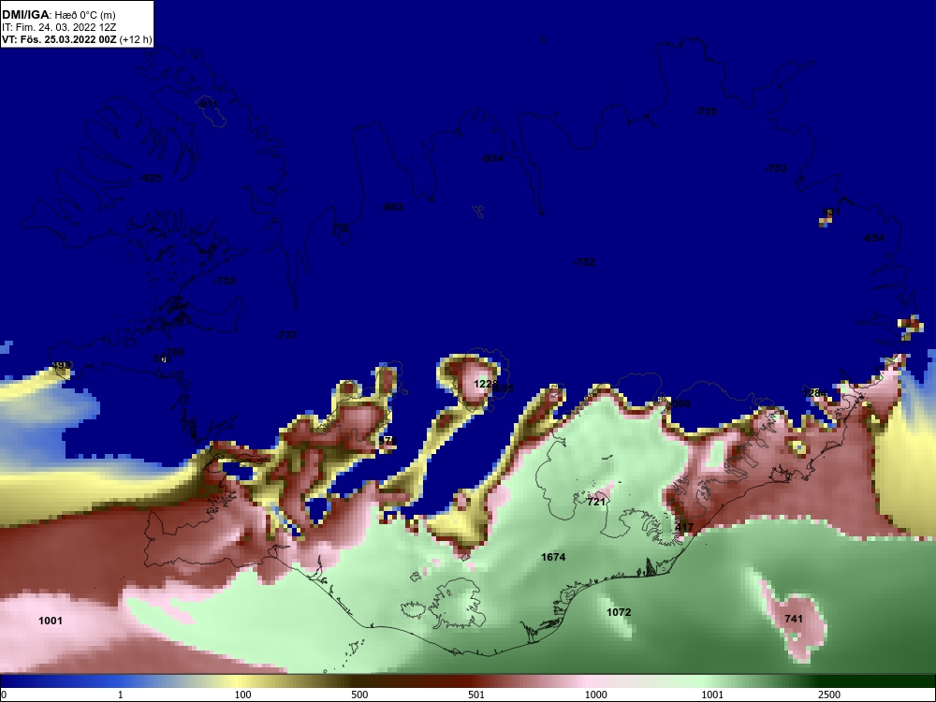This screenshot has height=702, width=936.
Task: Click the legend tick label 1000
Action: [595, 695]
